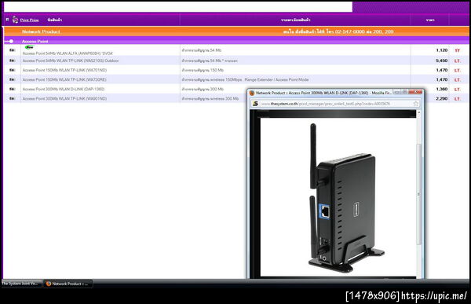Click the Print Price printer icon
This screenshot has width=471, height=304.
[15, 20]
